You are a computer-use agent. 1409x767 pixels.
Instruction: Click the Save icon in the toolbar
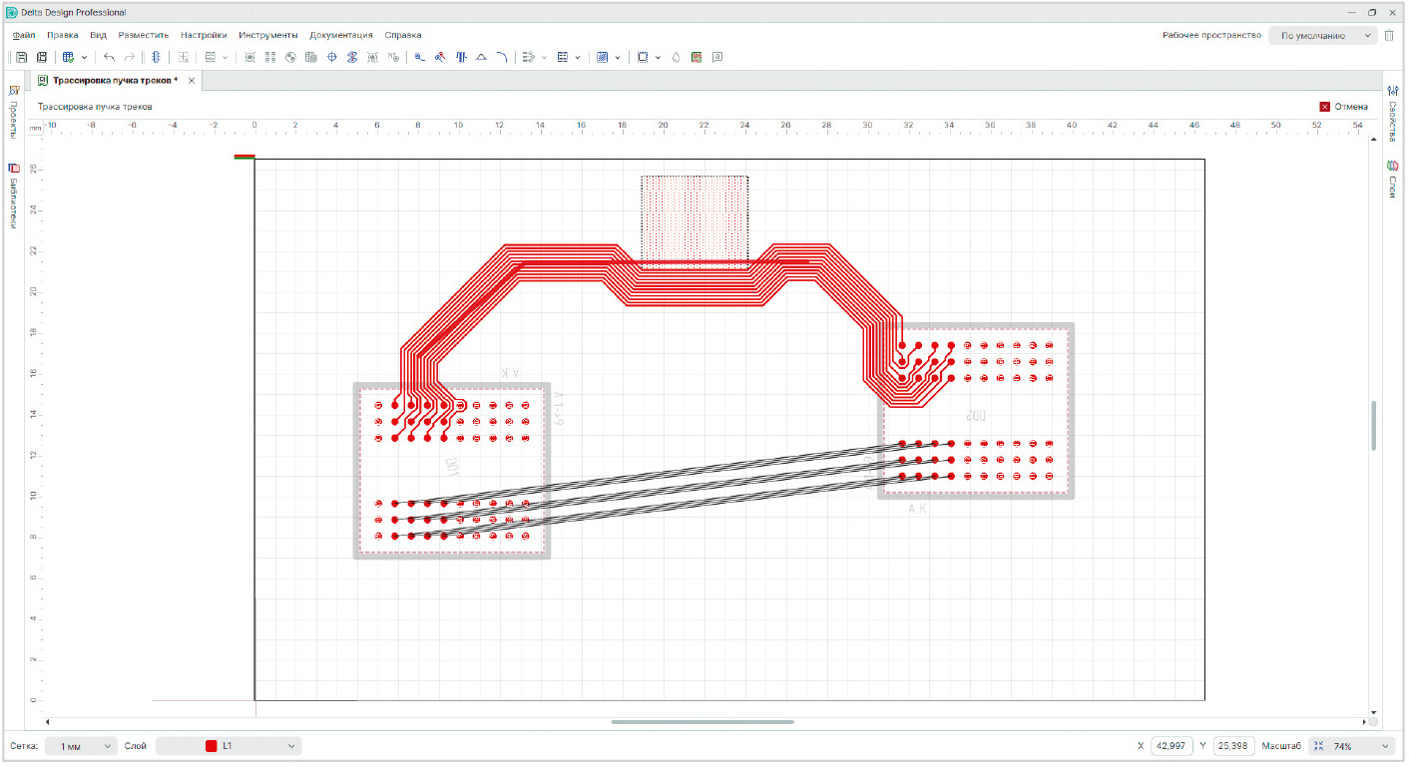[x=22, y=58]
